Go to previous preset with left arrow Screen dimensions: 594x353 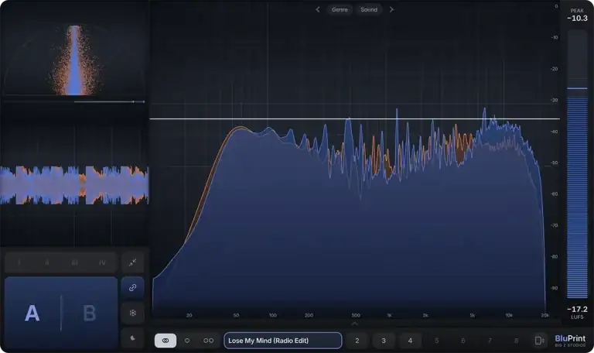pyautogui.click(x=317, y=9)
